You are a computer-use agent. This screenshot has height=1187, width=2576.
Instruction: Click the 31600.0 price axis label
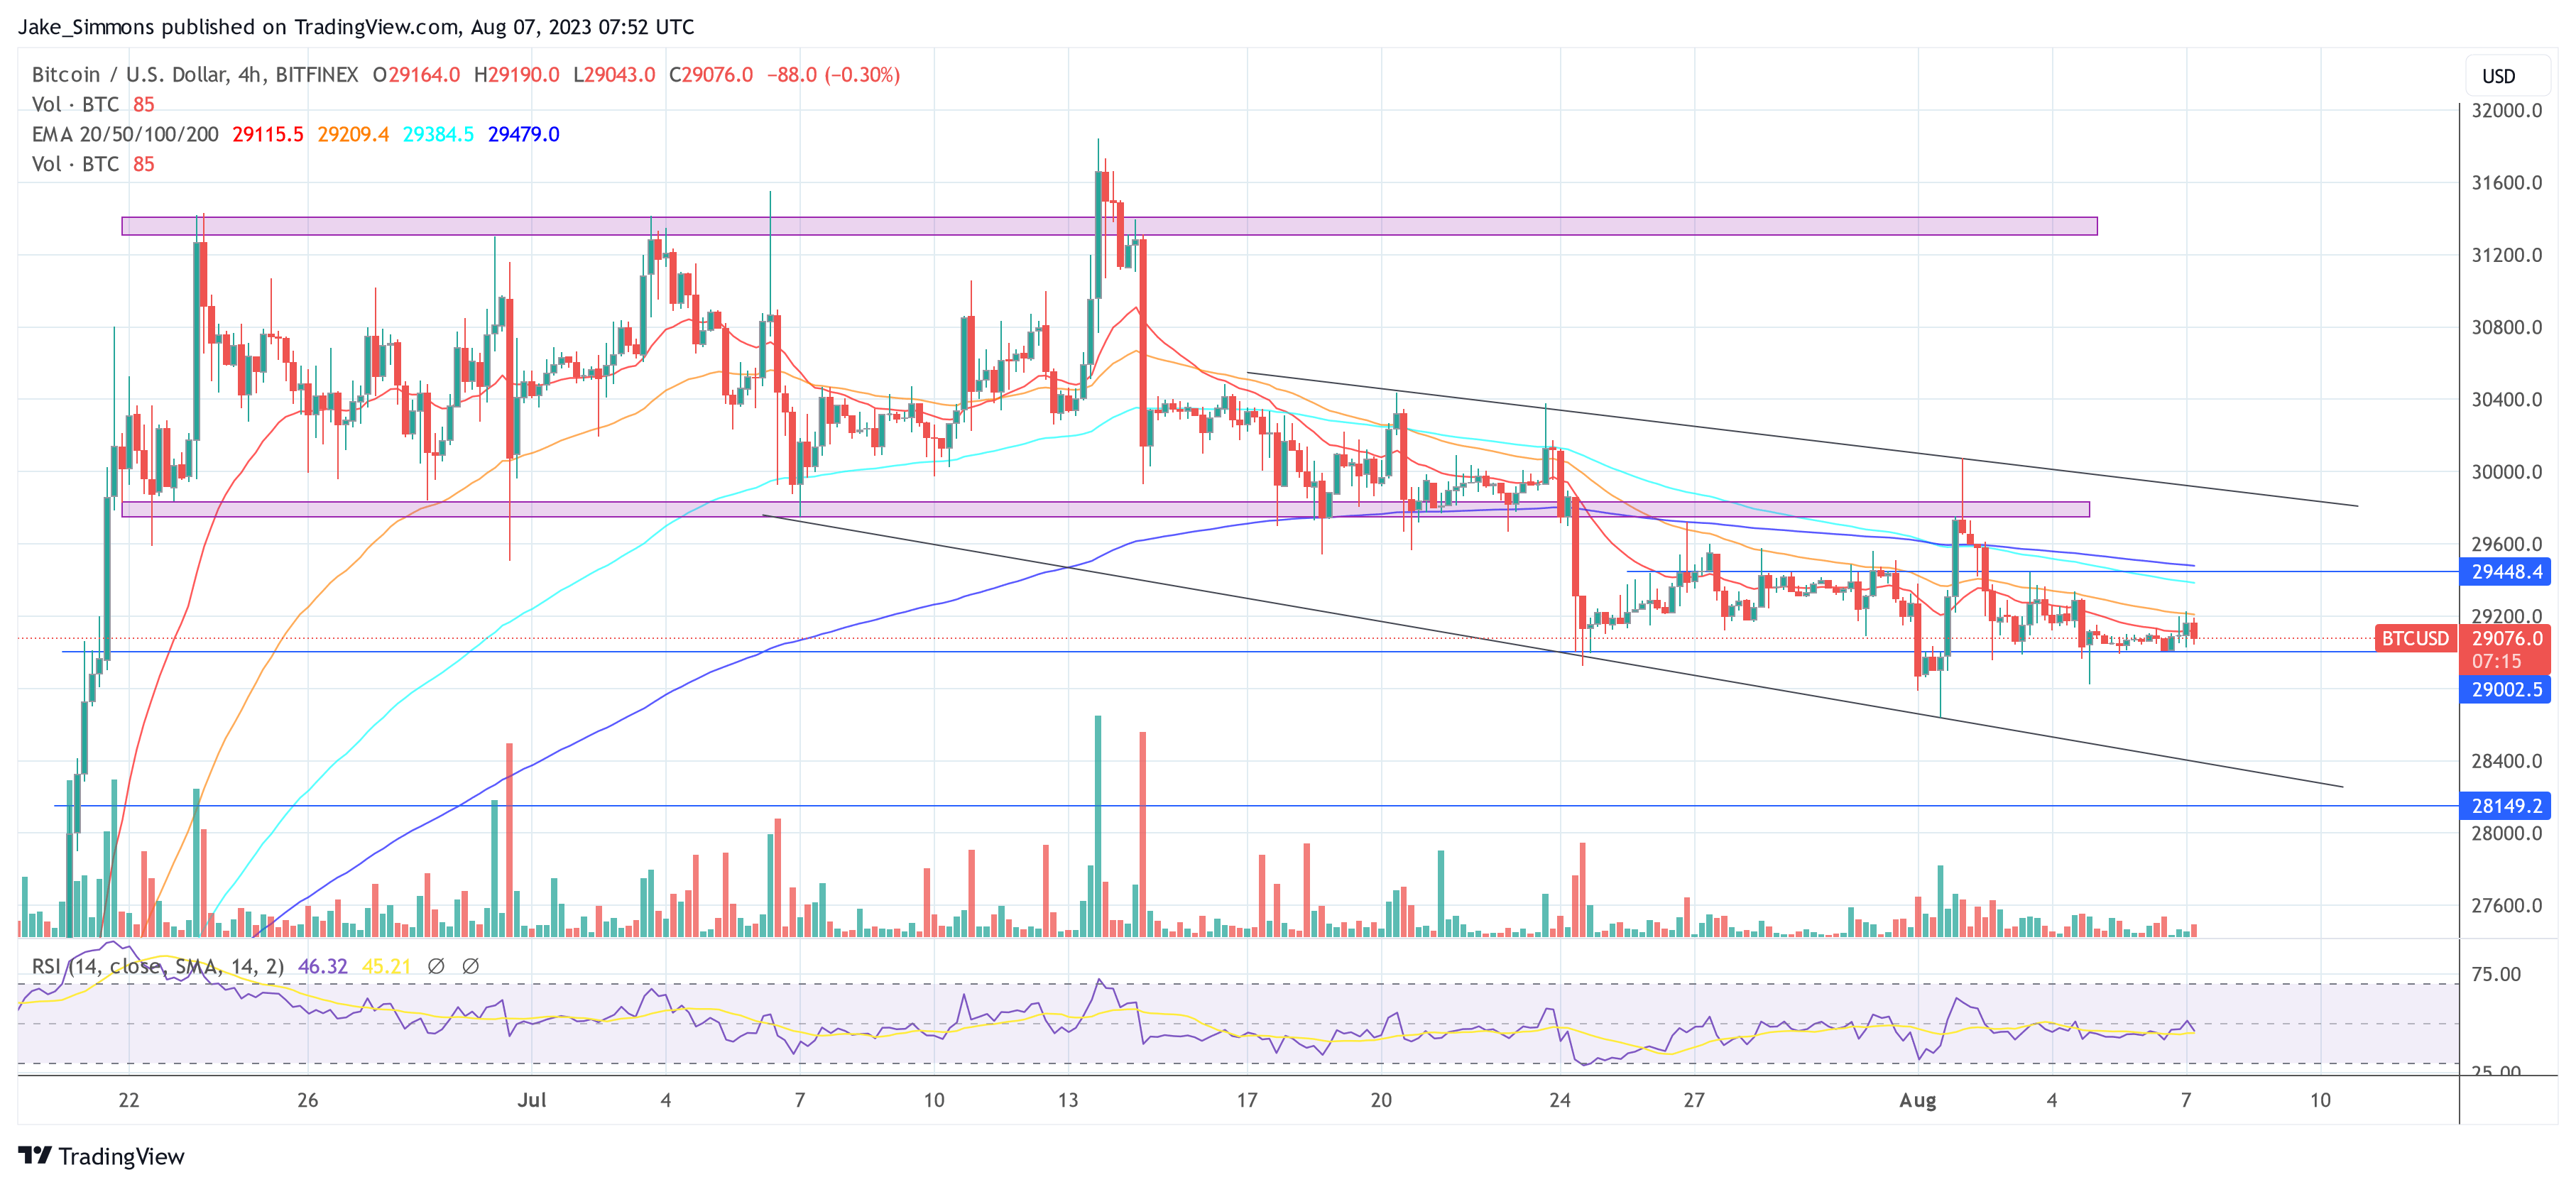coord(2506,183)
